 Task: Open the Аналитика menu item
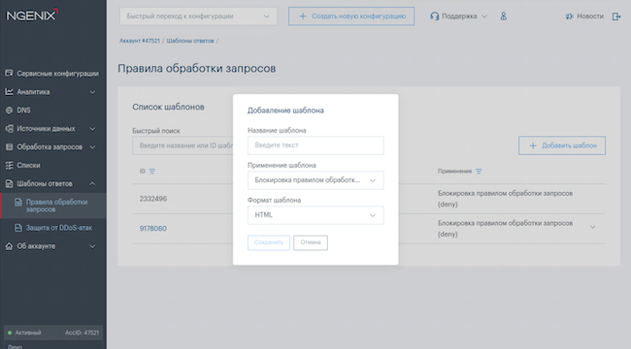coord(33,92)
